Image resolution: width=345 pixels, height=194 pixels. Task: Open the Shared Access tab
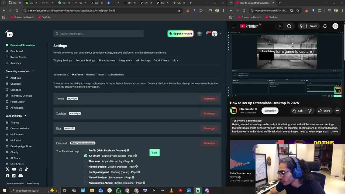107,60
